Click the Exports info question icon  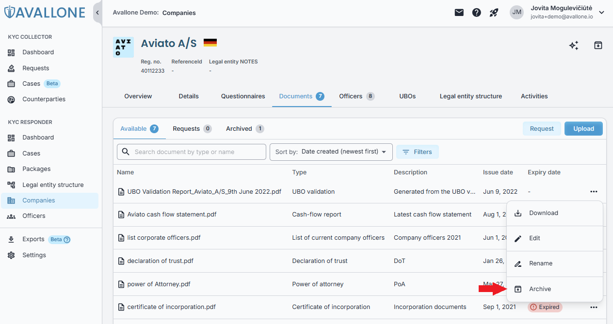(x=67, y=239)
